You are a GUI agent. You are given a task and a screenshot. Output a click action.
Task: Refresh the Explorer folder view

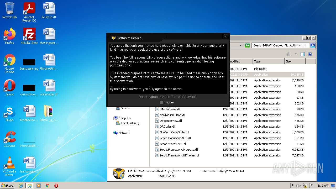[247, 45]
